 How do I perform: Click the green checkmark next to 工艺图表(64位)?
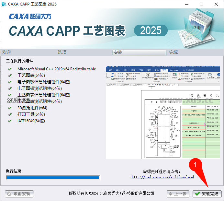[x=10, y=76]
